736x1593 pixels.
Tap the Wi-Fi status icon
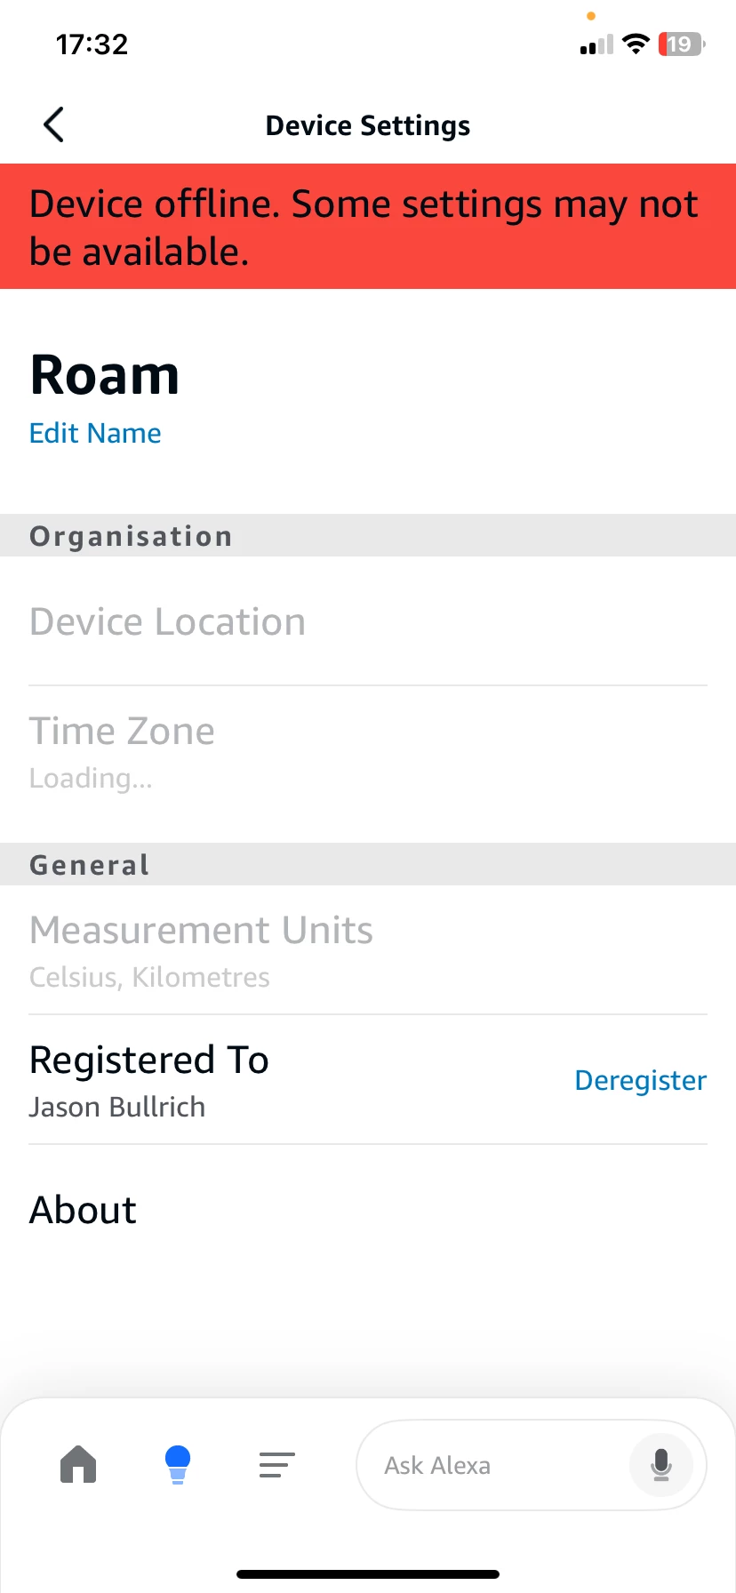[x=636, y=44]
